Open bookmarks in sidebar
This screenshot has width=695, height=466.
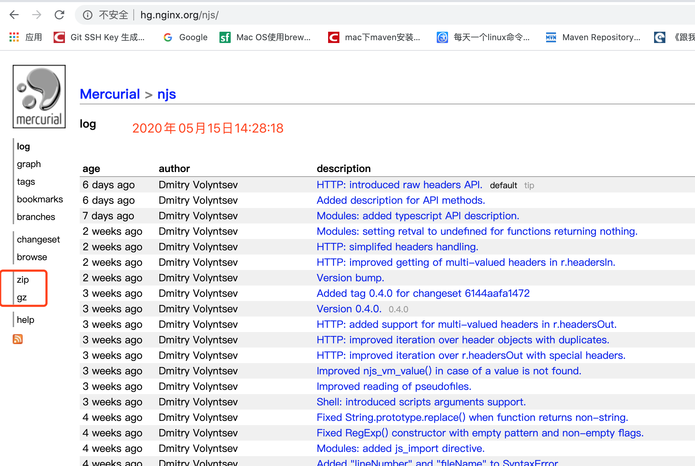coord(40,199)
